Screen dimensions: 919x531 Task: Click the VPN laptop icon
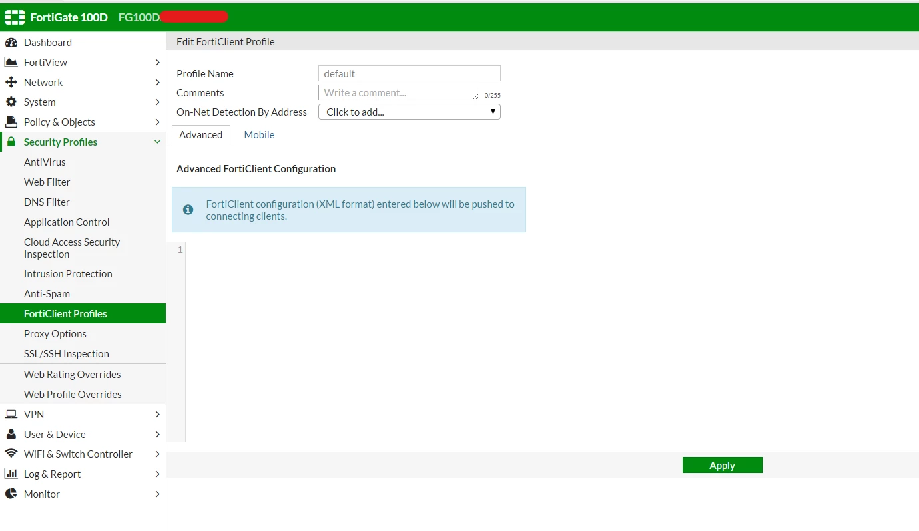pos(11,415)
